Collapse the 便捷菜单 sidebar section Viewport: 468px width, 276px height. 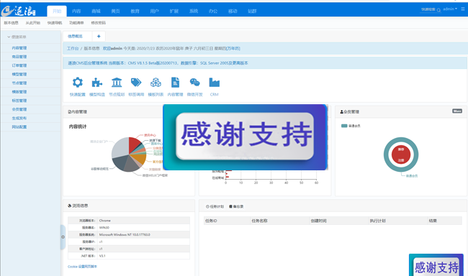pyautogui.click(x=17, y=37)
